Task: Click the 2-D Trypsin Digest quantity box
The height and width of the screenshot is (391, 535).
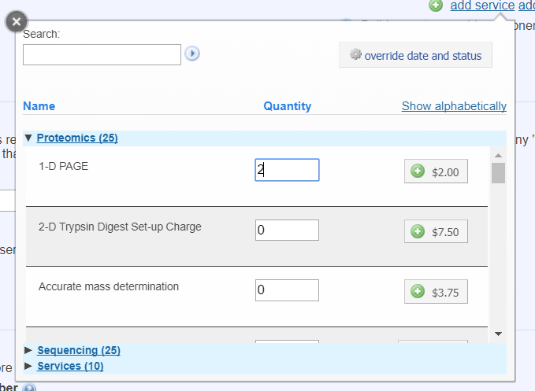Action: tap(287, 230)
